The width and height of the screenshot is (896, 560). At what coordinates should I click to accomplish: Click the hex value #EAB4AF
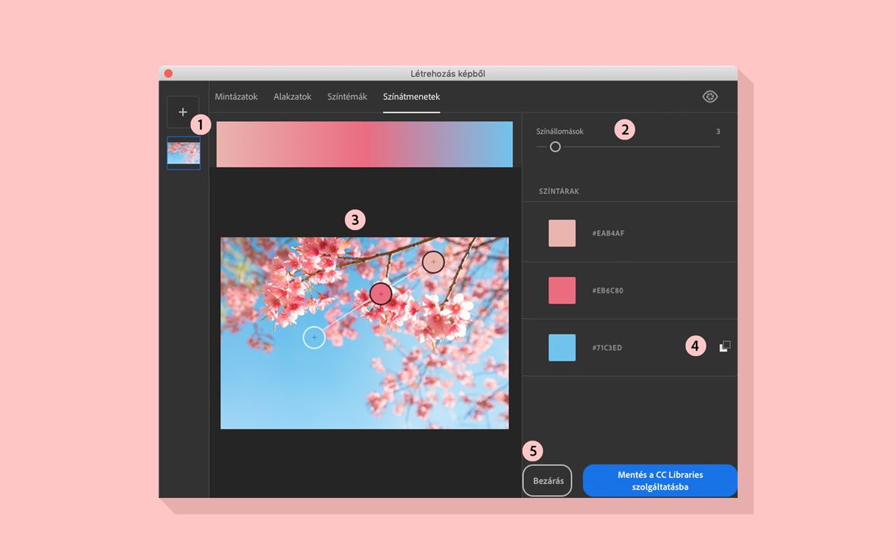(x=609, y=234)
